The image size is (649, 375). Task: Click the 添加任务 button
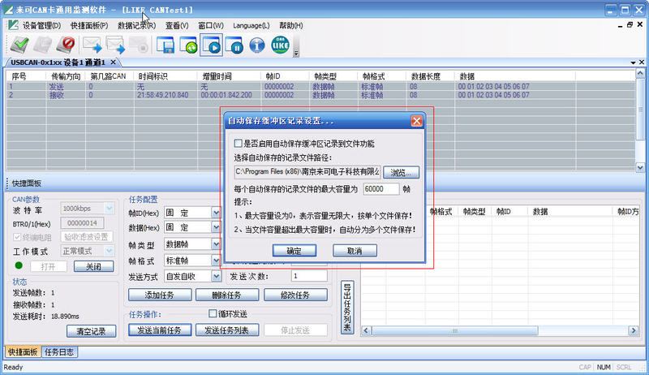(159, 295)
